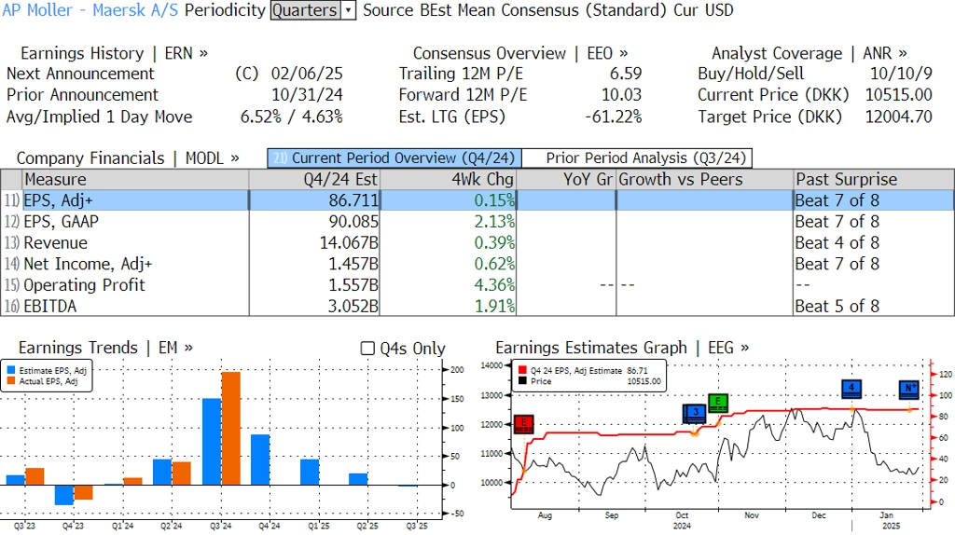Click Est. LTG value -61.22%
955x535 pixels.
click(x=614, y=117)
